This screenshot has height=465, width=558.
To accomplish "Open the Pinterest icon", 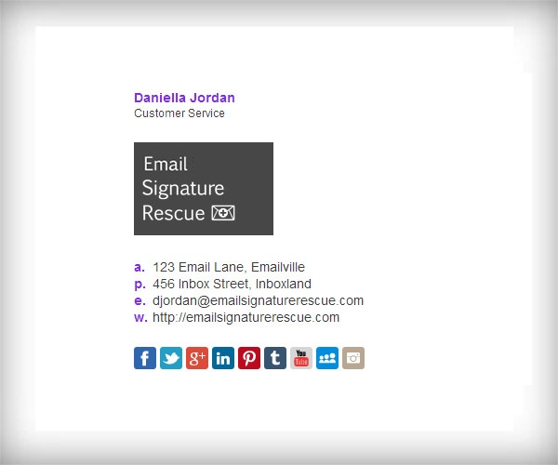I will [249, 358].
